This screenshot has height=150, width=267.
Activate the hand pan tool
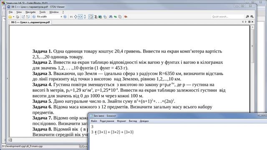tap(91, 17)
